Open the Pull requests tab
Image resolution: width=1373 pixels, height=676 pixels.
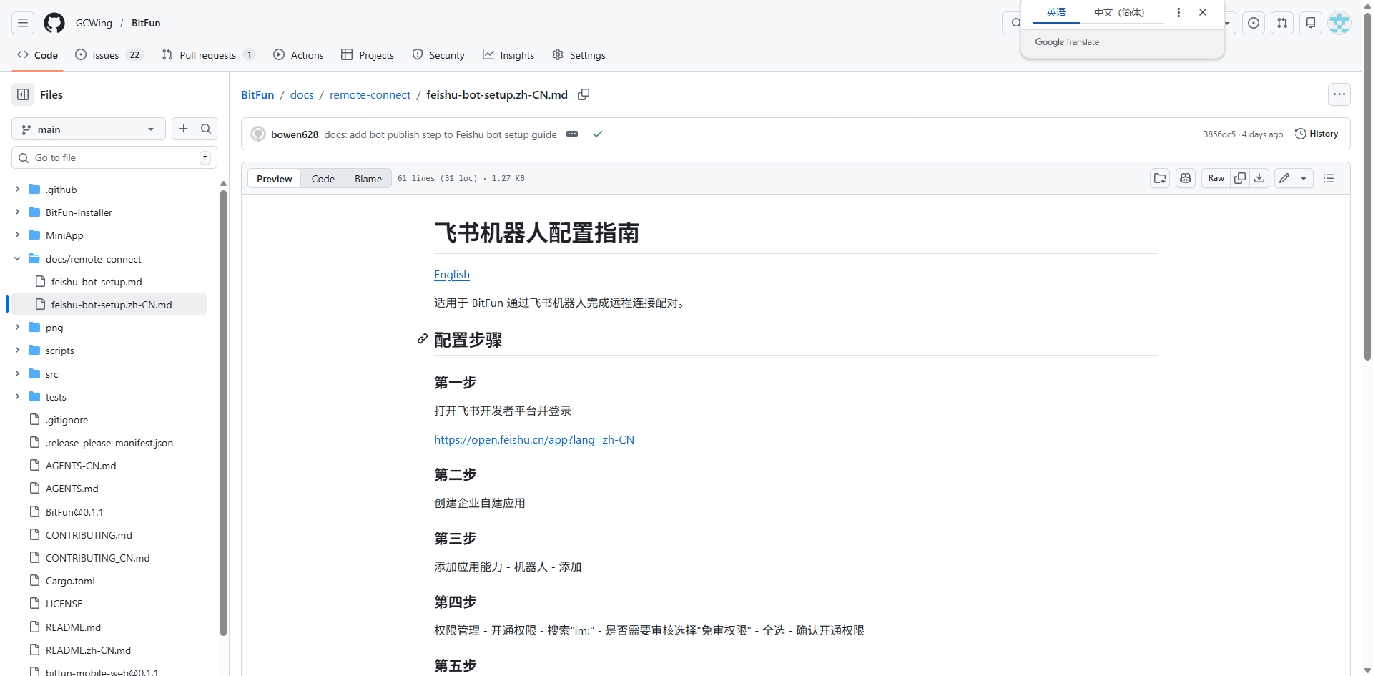pyautogui.click(x=208, y=55)
